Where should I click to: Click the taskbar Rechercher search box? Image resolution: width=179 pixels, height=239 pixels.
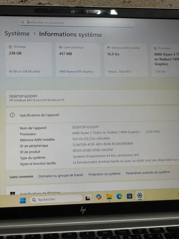pyautogui.click(x=56, y=199)
